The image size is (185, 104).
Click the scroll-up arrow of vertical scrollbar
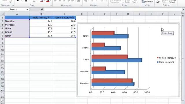[183, 15]
